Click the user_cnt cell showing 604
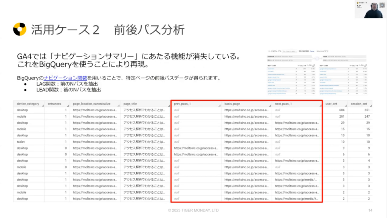Image resolution: width=387 pixels, height=218 pixels. click(339, 110)
